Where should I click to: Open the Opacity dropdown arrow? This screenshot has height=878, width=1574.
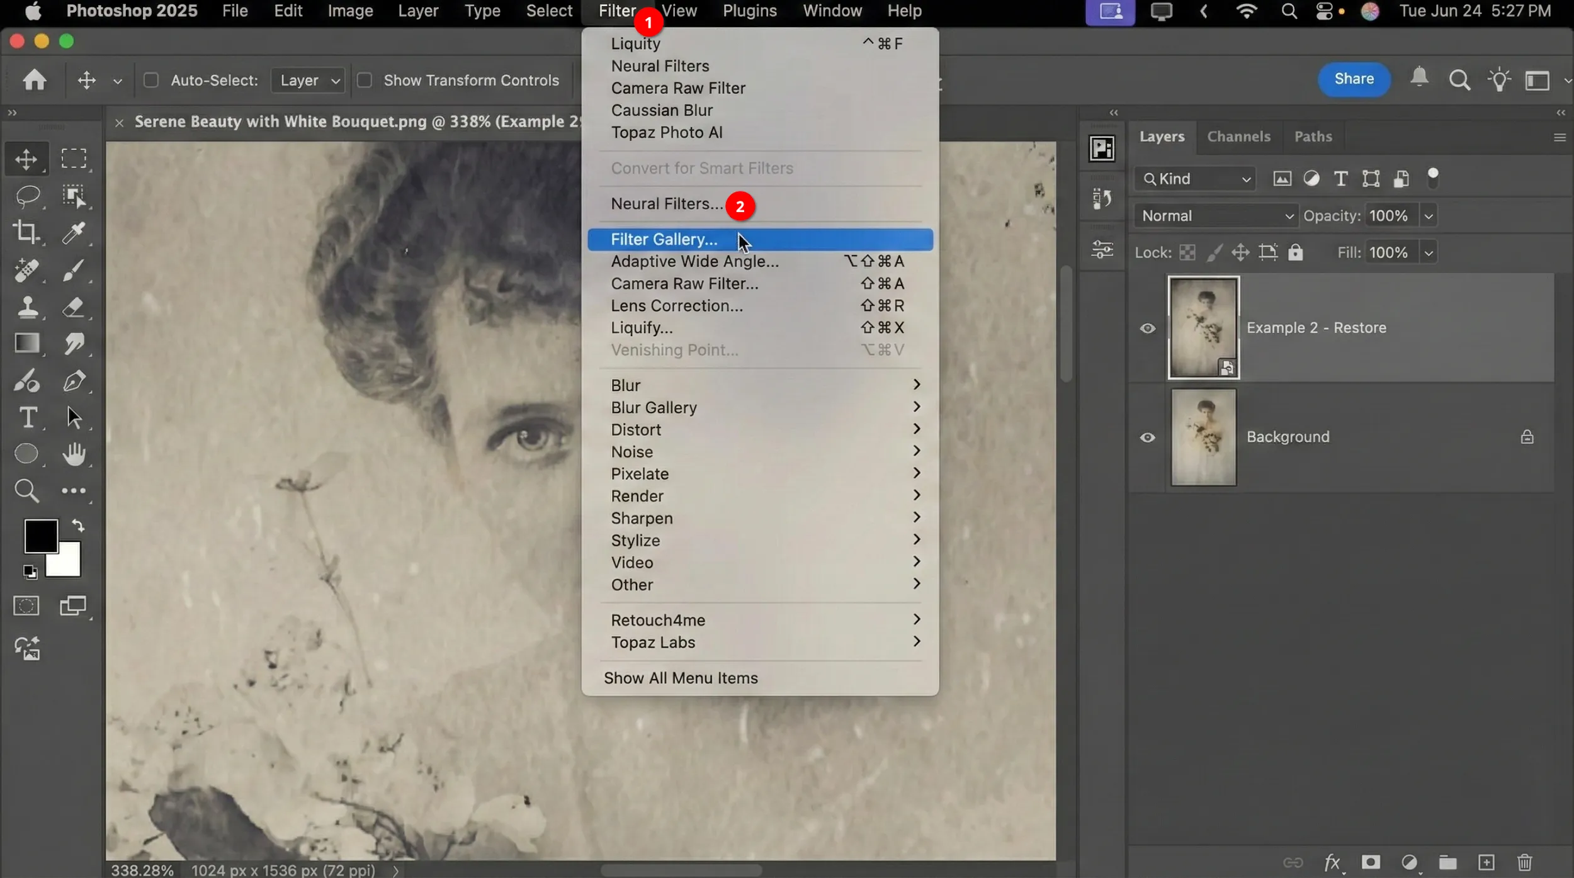(1428, 215)
